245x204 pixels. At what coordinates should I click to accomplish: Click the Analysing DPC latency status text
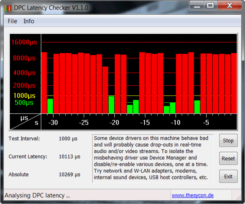pyautogui.click(x=37, y=195)
